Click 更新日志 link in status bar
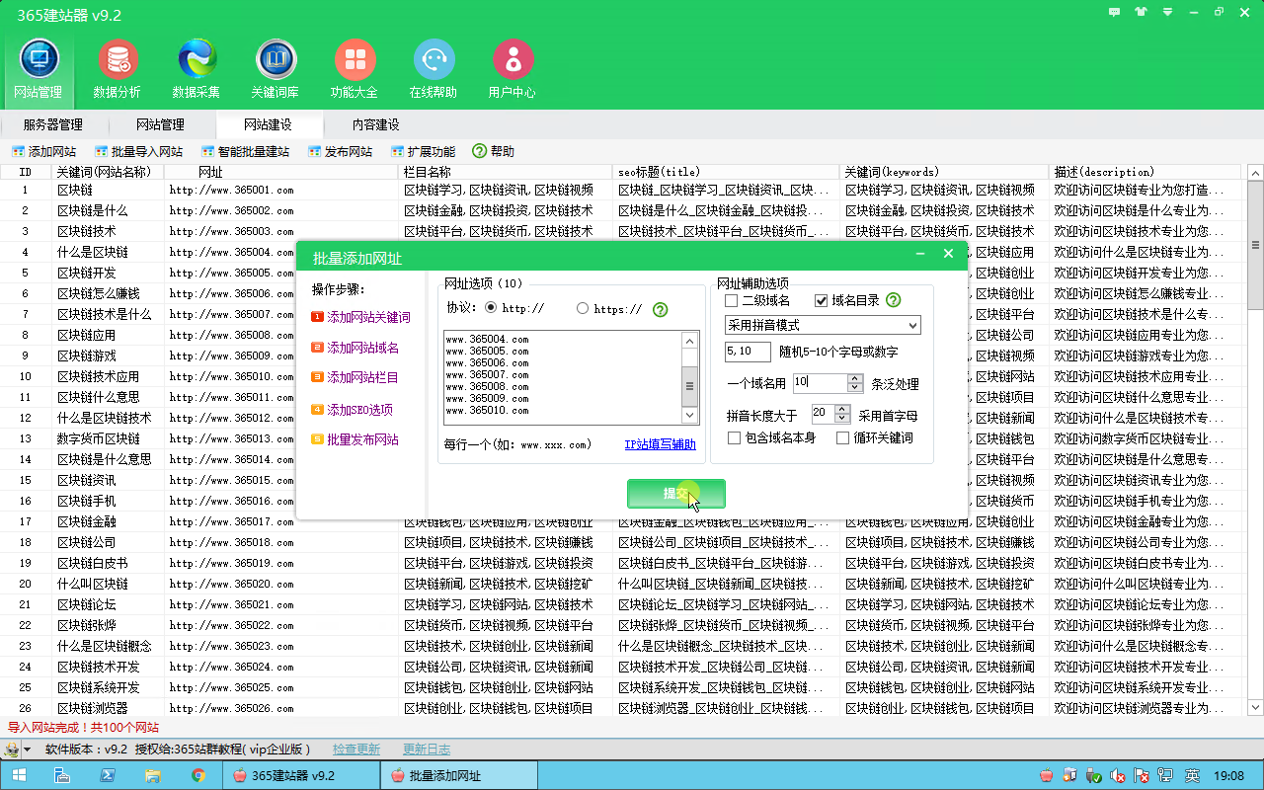 tap(427, 750)
